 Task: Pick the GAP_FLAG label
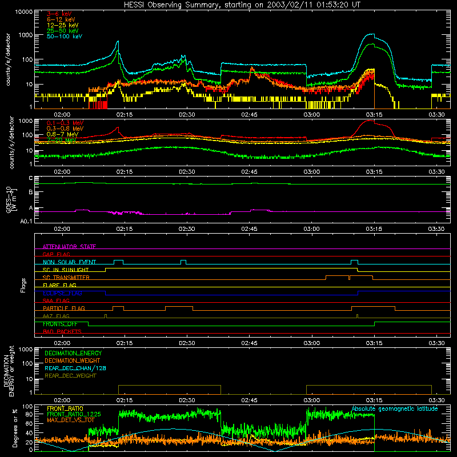pos(56,254)
